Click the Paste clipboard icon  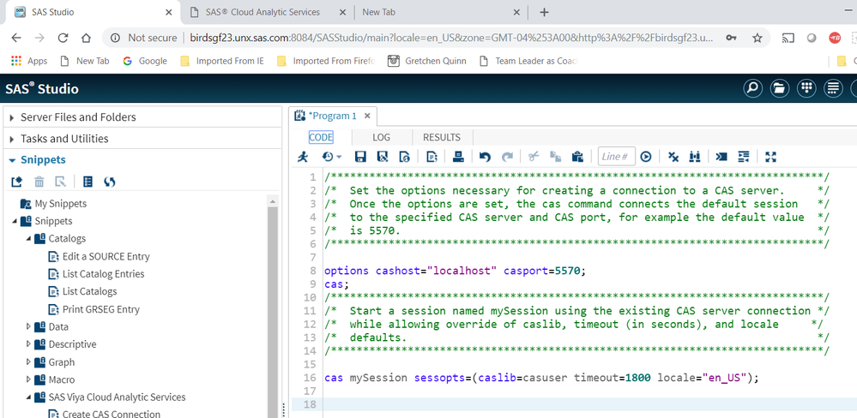pos(577,157)
